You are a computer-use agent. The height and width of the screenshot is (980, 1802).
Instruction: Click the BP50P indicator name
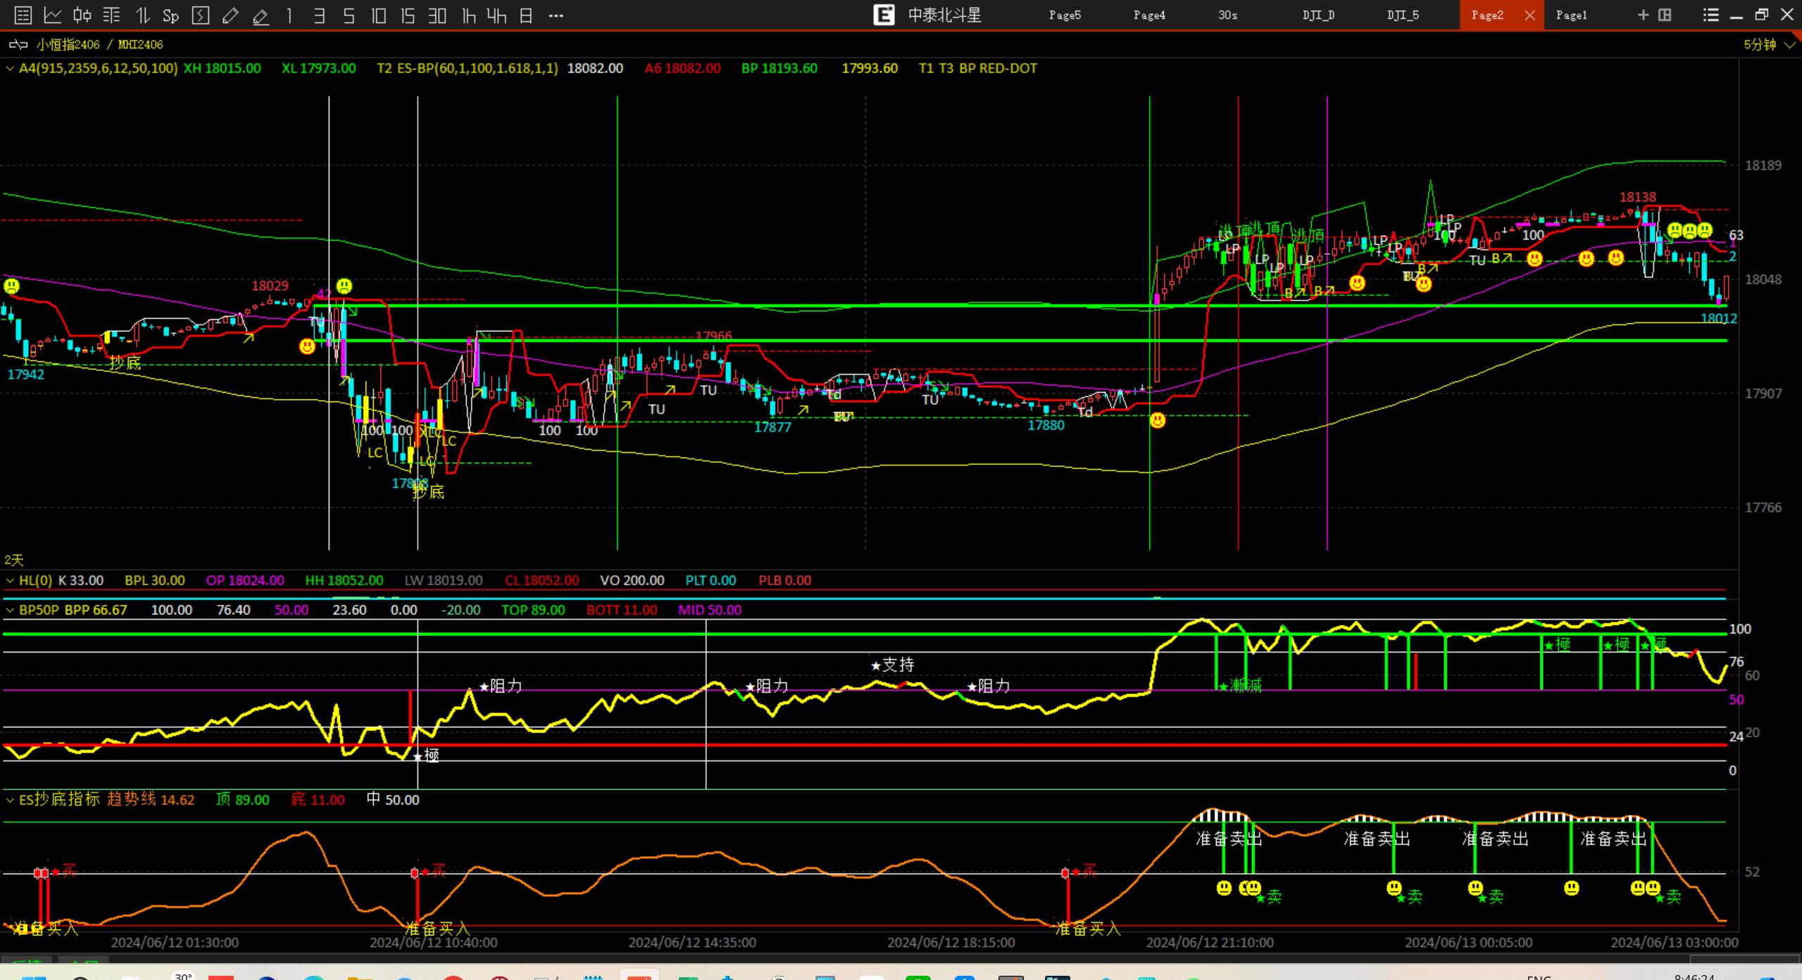coord(39,610)
